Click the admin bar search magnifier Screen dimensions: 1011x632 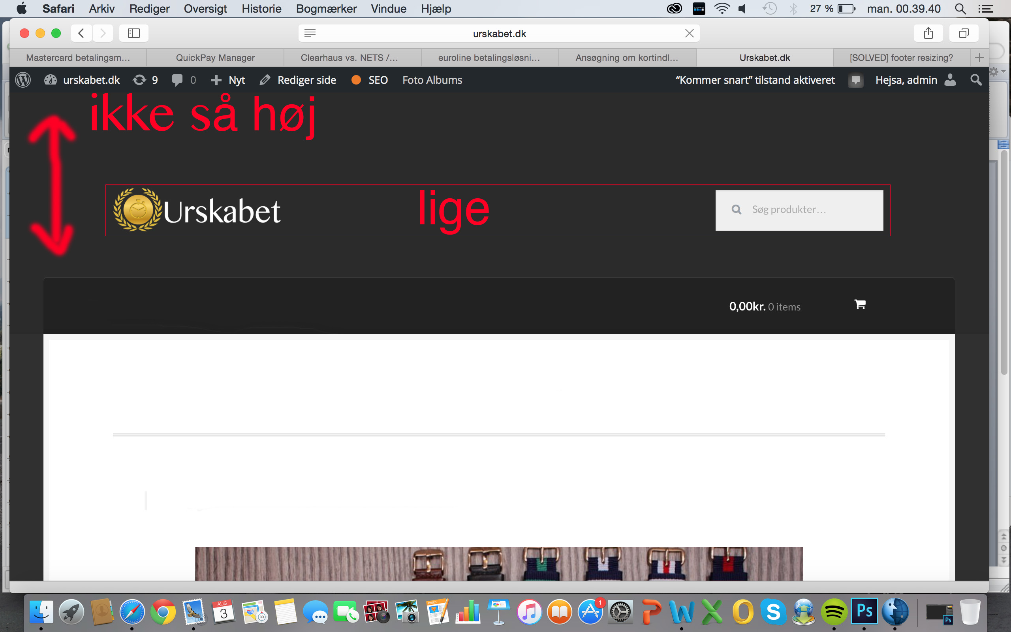tap(975, 80)
